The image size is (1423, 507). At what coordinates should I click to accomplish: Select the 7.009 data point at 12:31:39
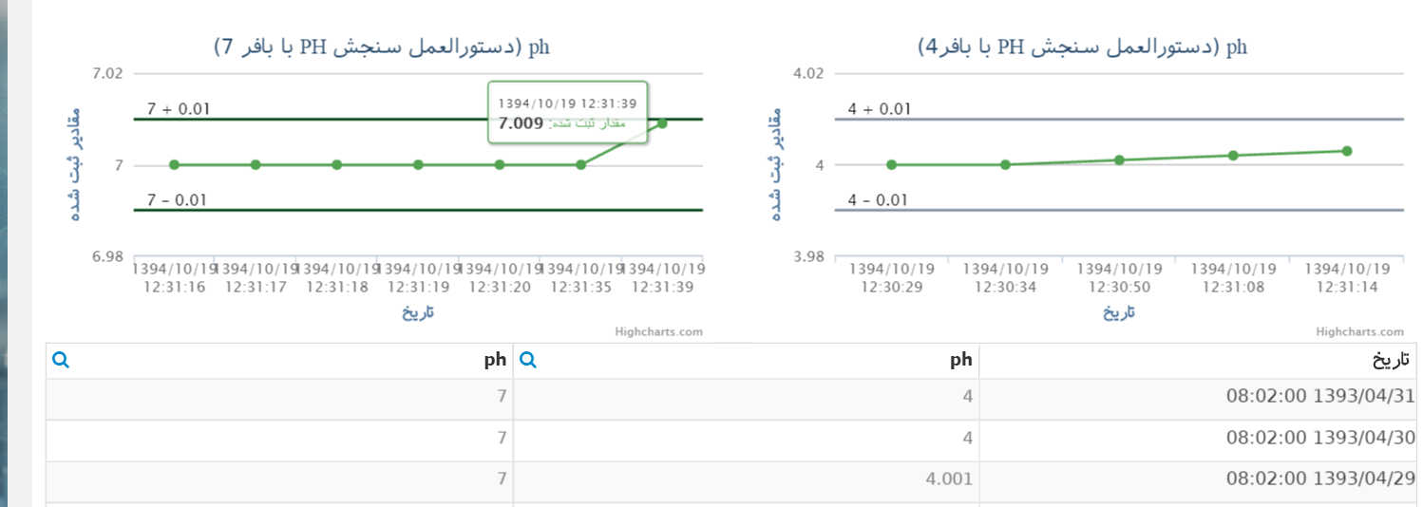[662, 123]
